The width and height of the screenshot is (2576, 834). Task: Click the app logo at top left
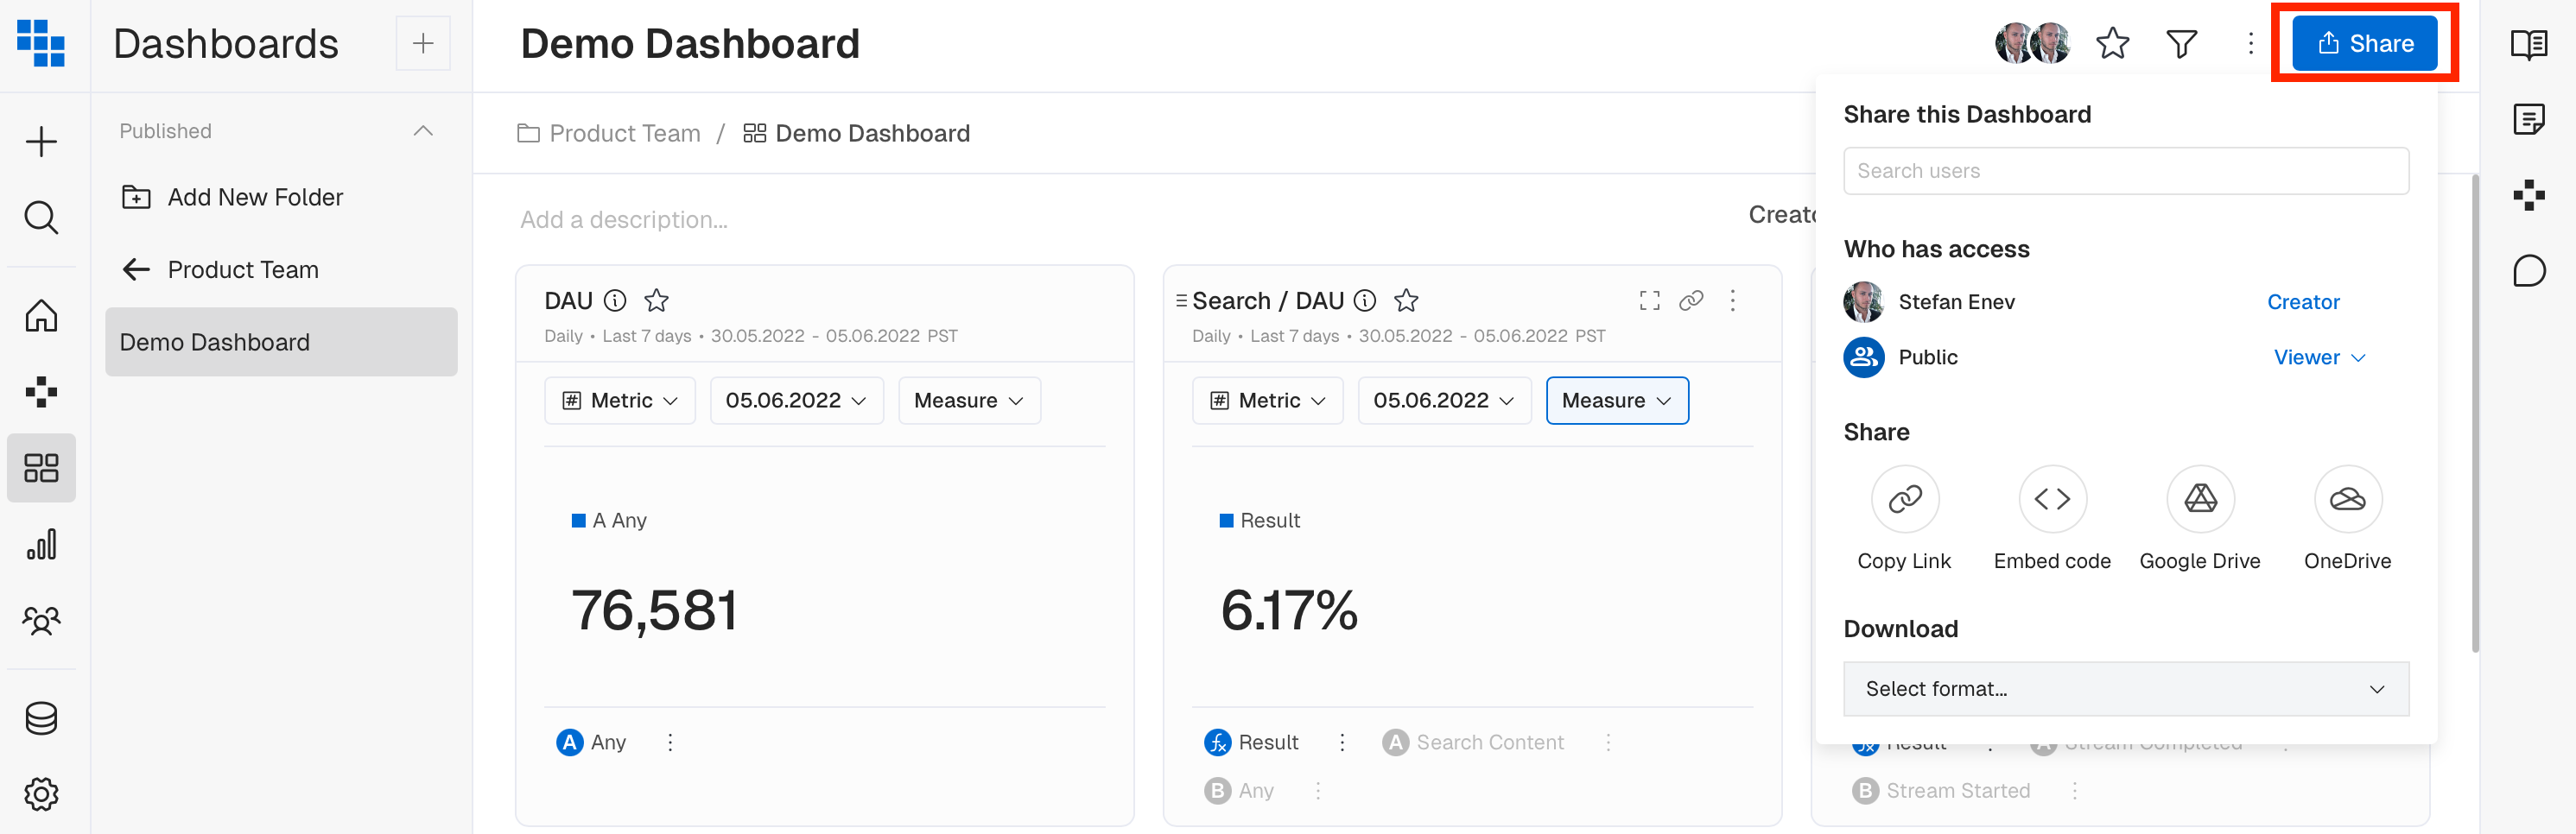click(41, 43)
